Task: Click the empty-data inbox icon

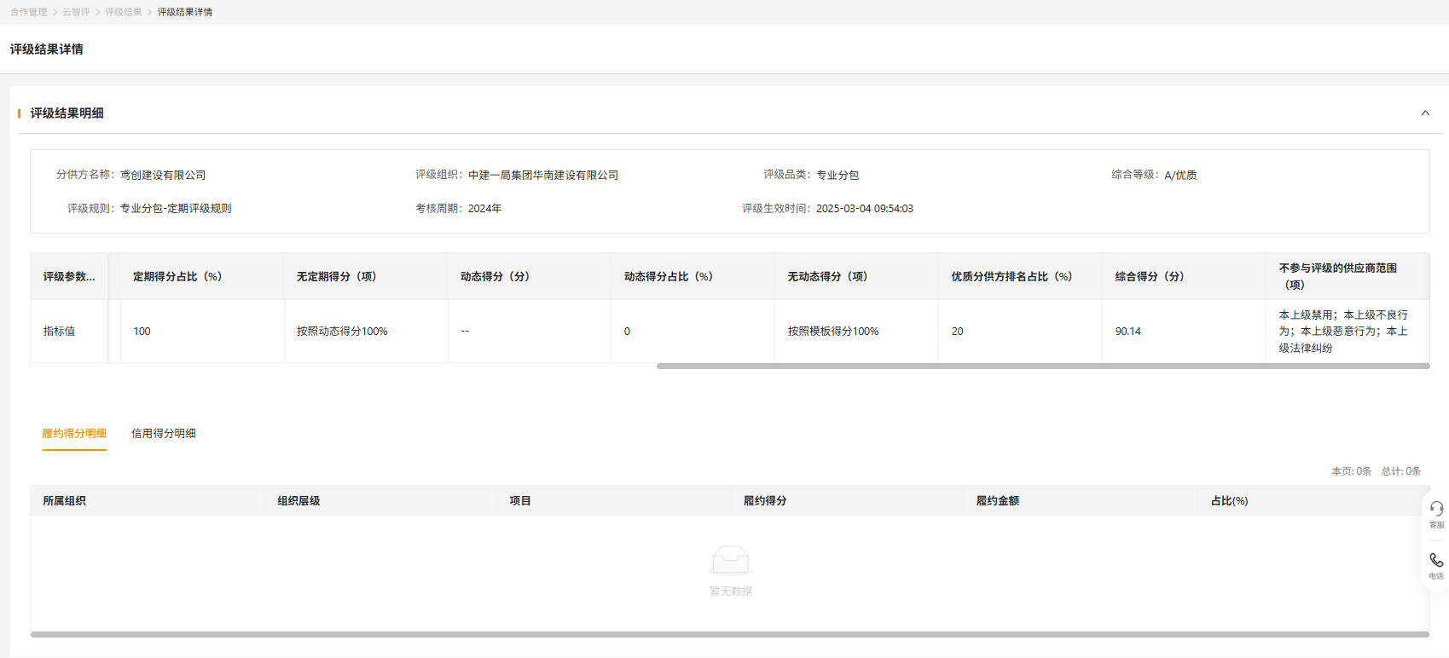Action: 730,560
